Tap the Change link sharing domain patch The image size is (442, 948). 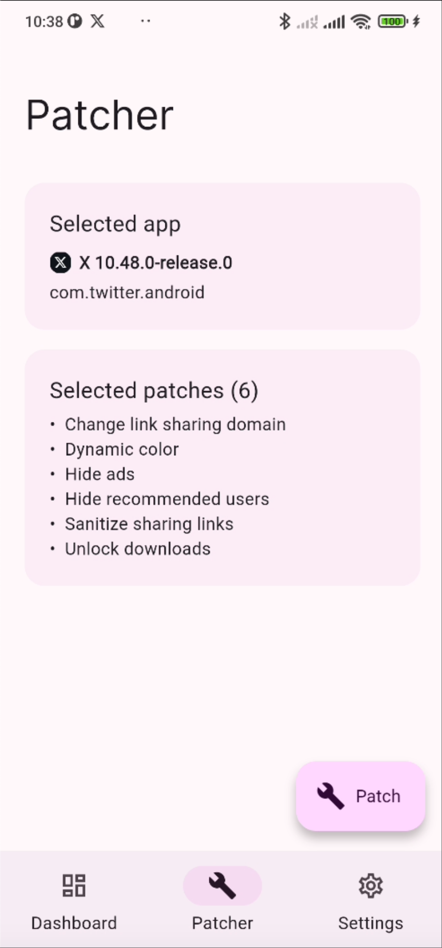point(175,424)
